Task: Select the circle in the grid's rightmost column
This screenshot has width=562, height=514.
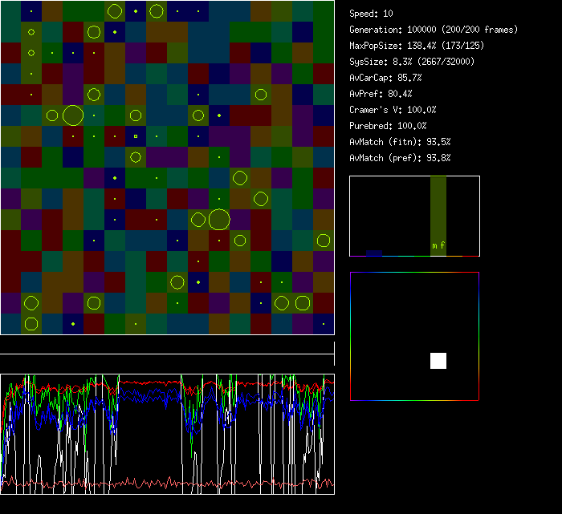Action: pyautogui.click(x=324, y=240)
